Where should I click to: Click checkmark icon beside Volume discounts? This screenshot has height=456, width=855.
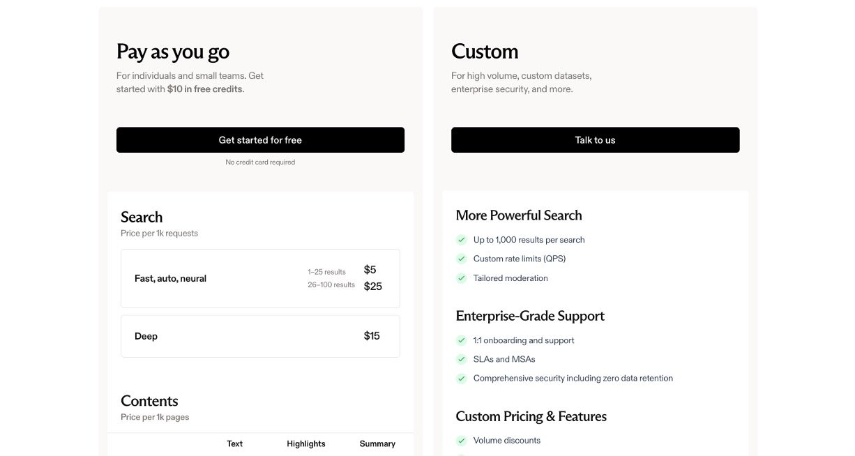[461, 441]
